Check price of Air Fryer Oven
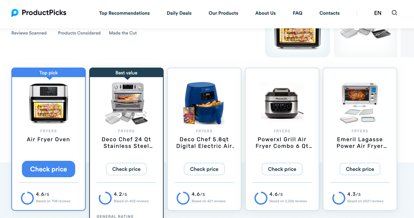The height and width of the screenshot is (218, 414). tap(49, 169)
